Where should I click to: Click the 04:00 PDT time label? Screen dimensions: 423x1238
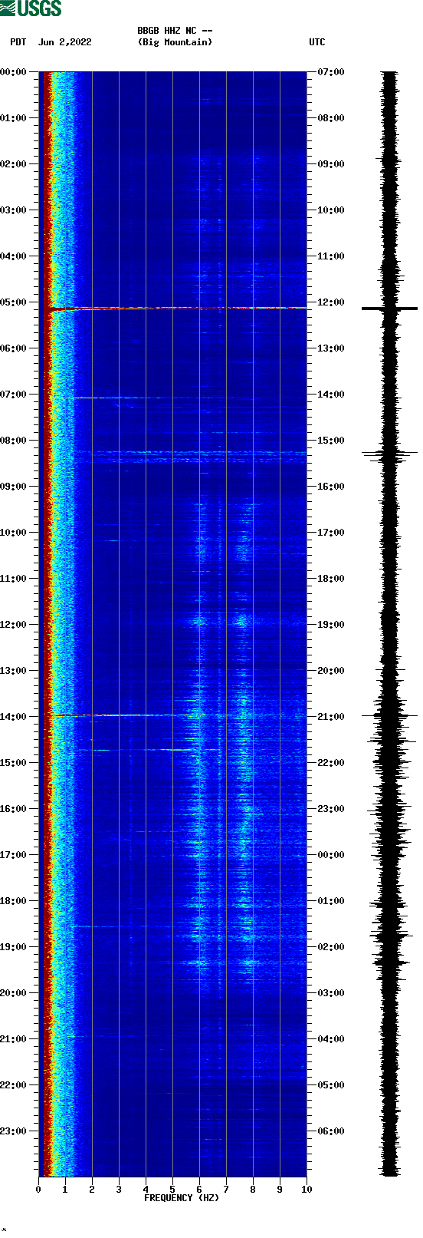coord(14,256)
